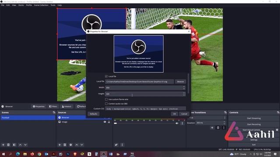This screenshot has width=280, height=157.
Task: Open the View menu
Action: tap(14, 5)
